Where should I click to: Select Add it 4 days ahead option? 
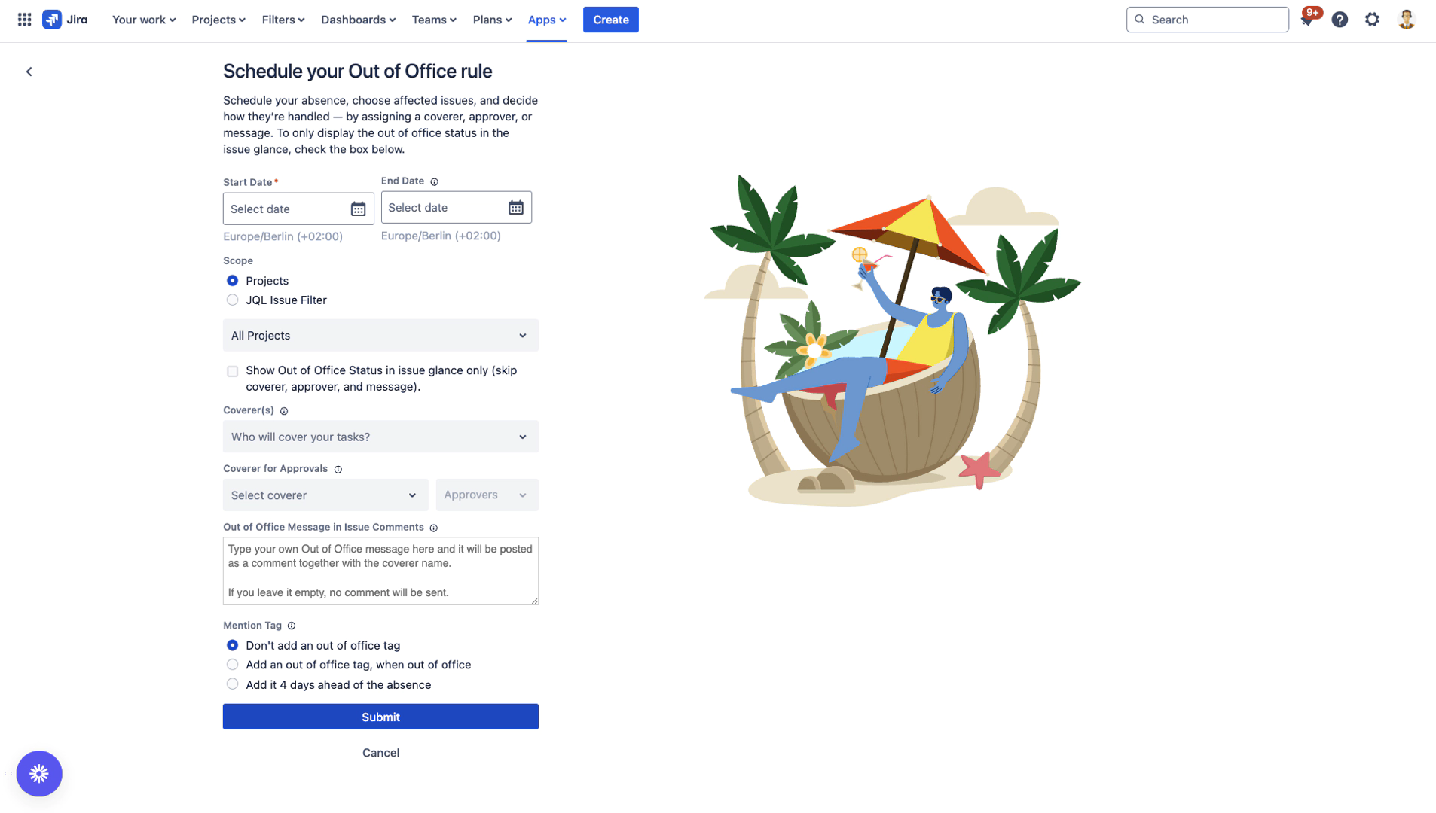click(233, 684)
